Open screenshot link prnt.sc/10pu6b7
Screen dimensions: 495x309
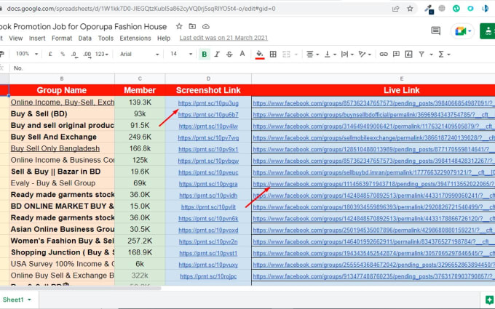click(x=208, y=115)
